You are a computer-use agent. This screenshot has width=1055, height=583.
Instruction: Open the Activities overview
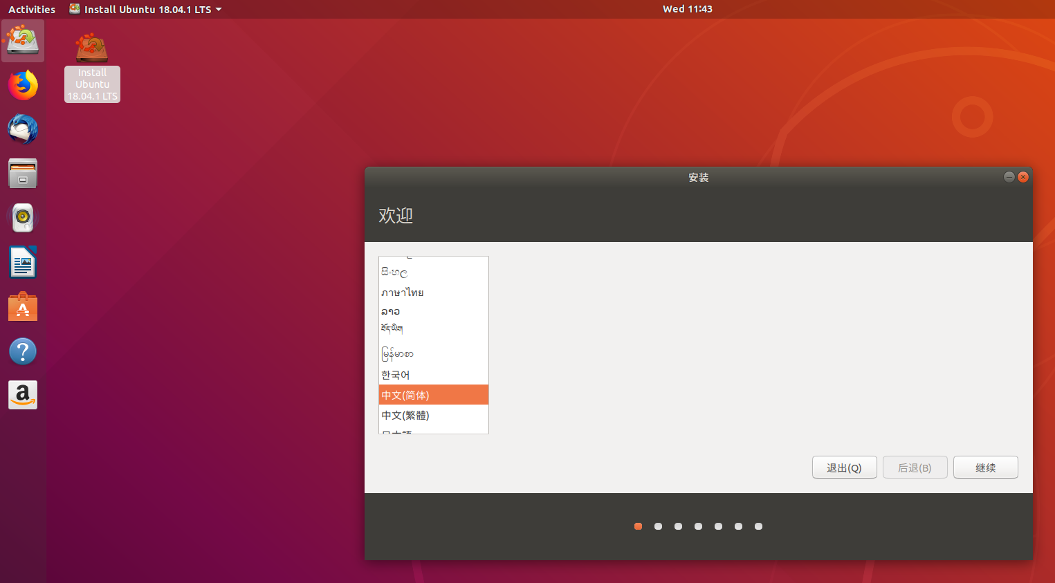(x=32, y=9)
